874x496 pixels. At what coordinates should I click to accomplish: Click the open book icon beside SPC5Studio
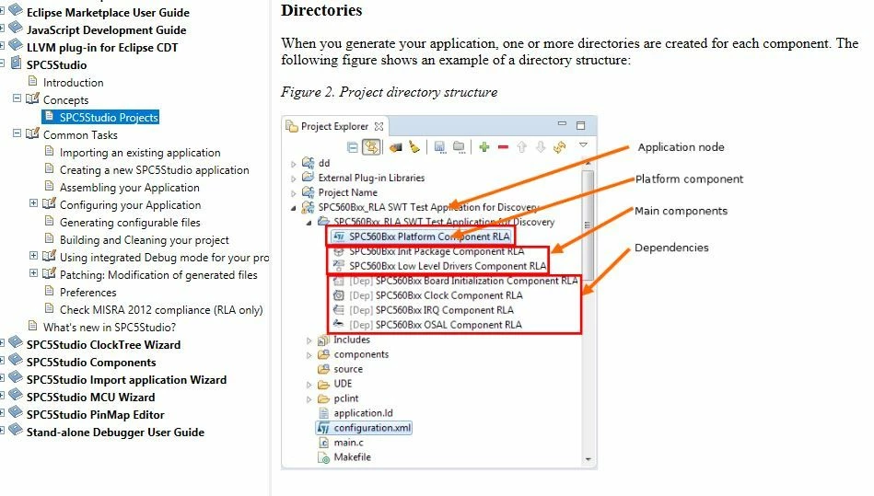pos(17,63)
